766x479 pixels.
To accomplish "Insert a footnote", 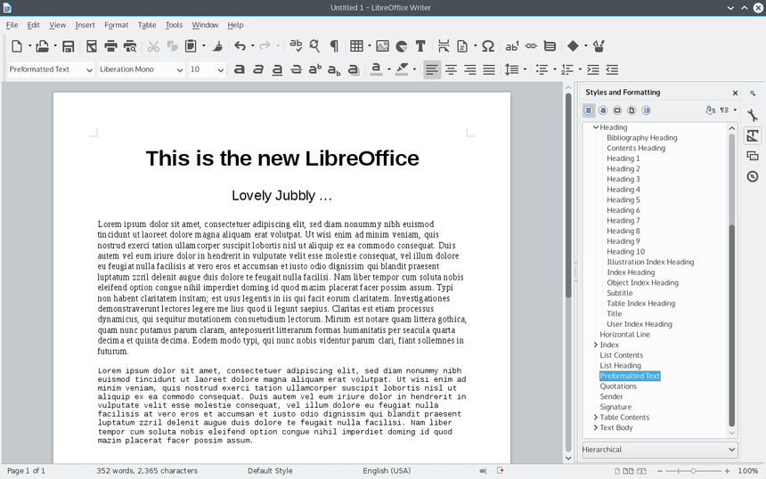I will coord(512,46).
